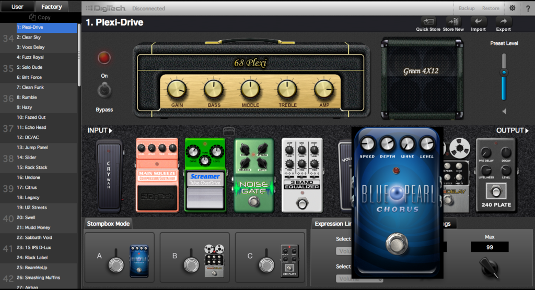Toggle Blue Pearl Chorus footswitch

[397, 243]
